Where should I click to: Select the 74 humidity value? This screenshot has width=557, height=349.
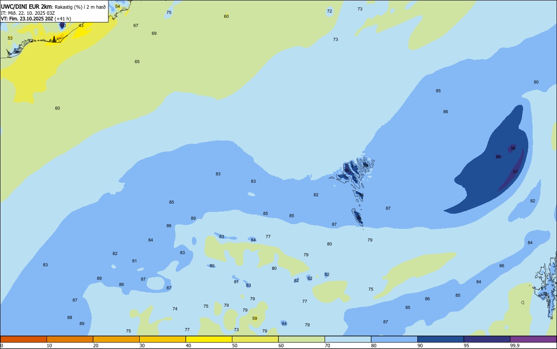(x=175, y=309)
